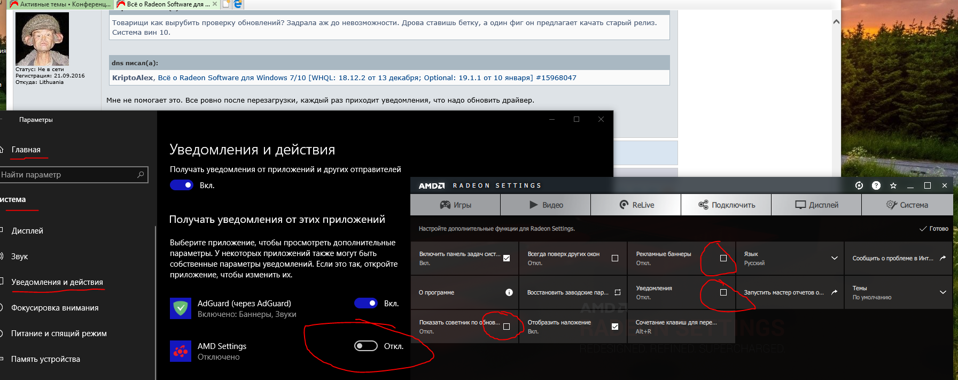Open the Дисплей tab in Radeon Settings
958x380 pixels.
(x=816, y=205)
